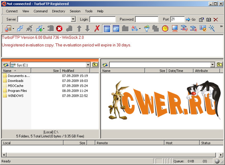Open the Directory menu
The image size is (225, 165).
point(59,11)
